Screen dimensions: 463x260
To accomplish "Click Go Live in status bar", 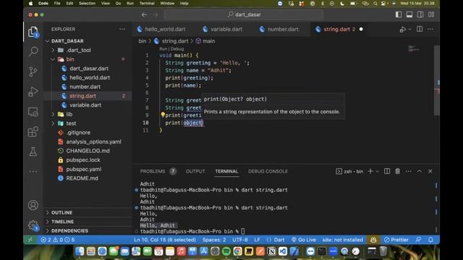I will pos(304,240).
